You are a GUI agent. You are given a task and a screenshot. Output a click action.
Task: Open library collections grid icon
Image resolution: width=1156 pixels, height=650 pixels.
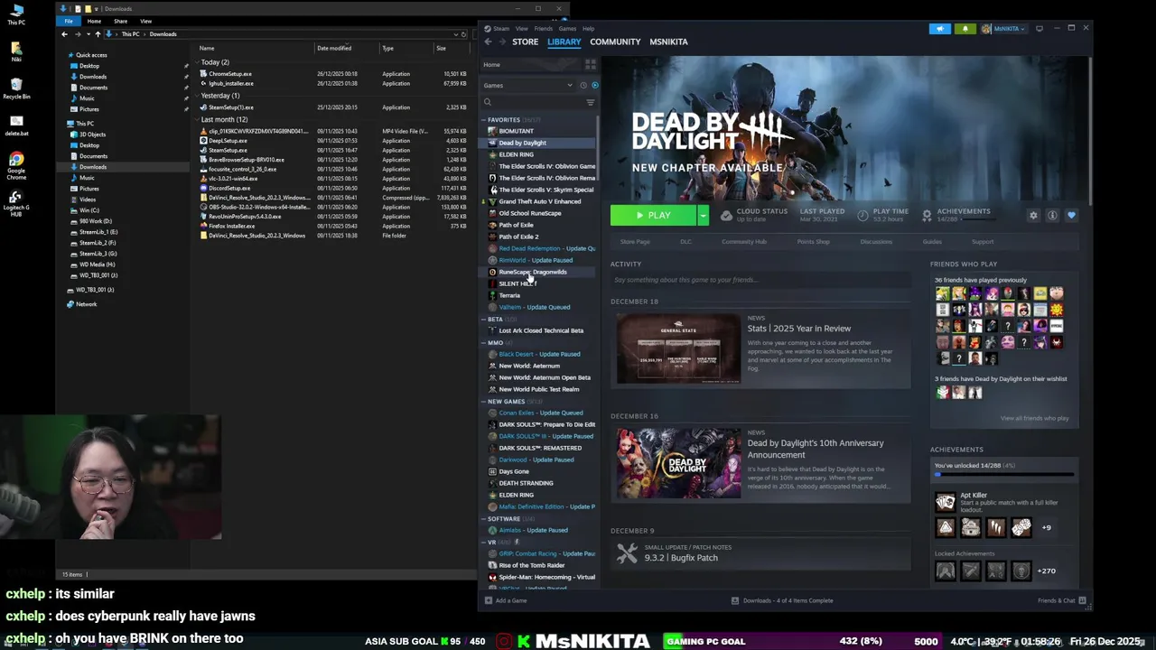pyautogui.click(x=590, y=65)
